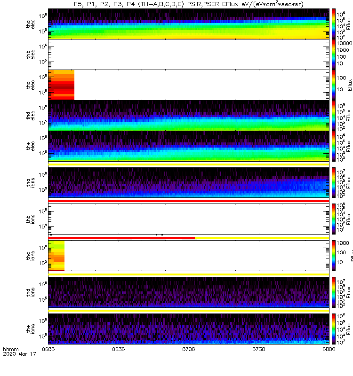This screenshot has width=353, height=376.
Task: Click inside the tha elec spectrogram panel
Action: pos(189,24)
